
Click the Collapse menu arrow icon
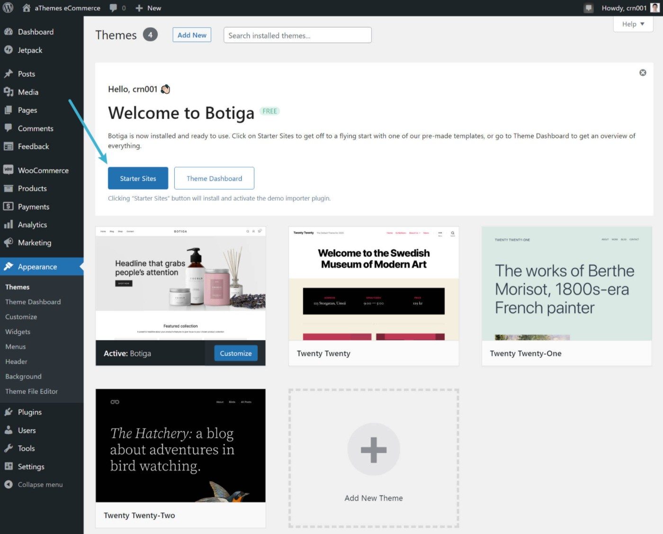pyautogui.click(x=9, y=484)
